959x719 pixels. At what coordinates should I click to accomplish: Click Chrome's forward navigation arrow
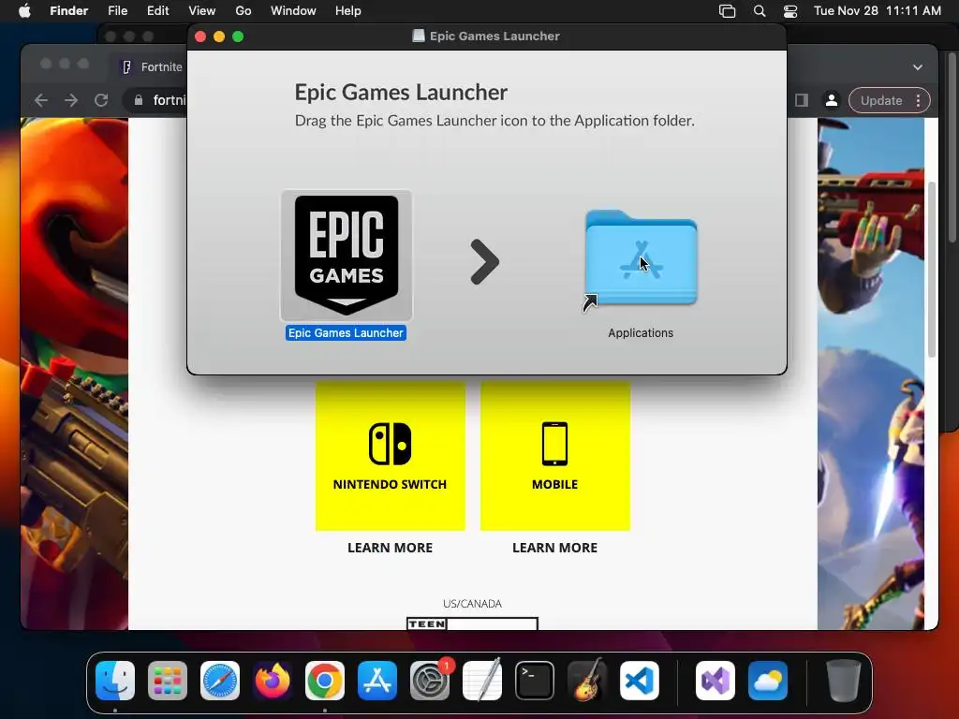click(x=71, y=100)
